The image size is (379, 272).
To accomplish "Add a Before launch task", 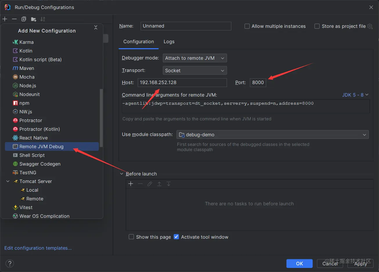I will pyautogui.click(x=131, y=184).
